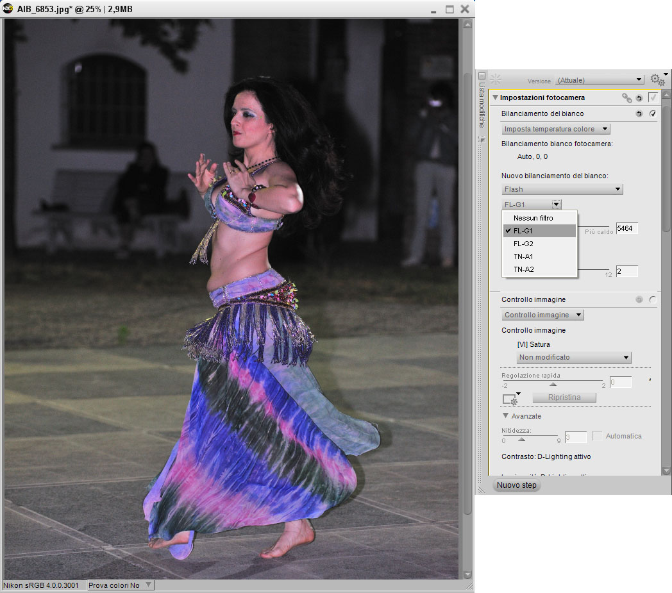672x593 pixels.
Task: Click the Ripristina button
Action: [564, 397]
